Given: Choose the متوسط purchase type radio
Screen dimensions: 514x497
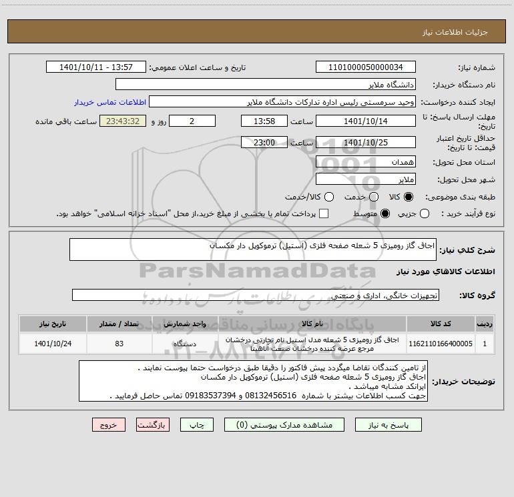Looking at the screenshot, I should click(385, 213).
